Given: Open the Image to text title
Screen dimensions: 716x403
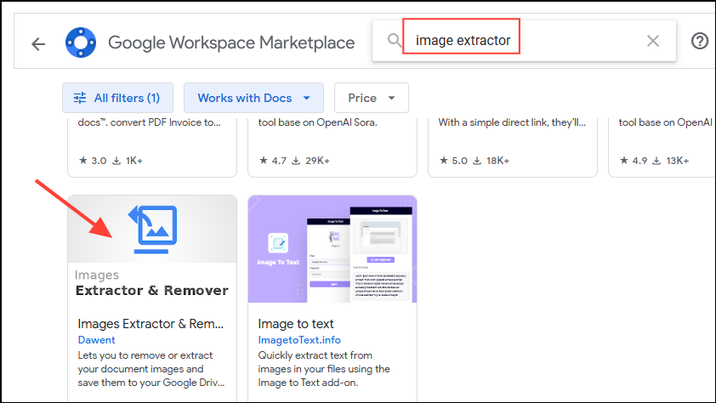Looking at the screenshot, I should [296, 324].
